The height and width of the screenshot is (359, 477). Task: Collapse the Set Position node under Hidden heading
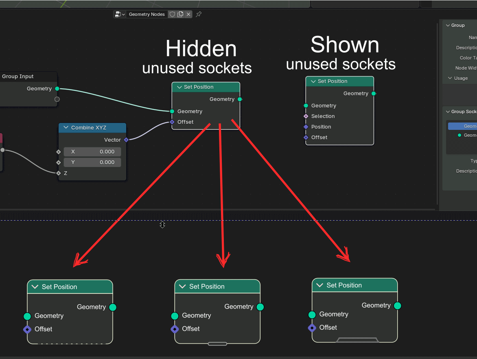179,87
